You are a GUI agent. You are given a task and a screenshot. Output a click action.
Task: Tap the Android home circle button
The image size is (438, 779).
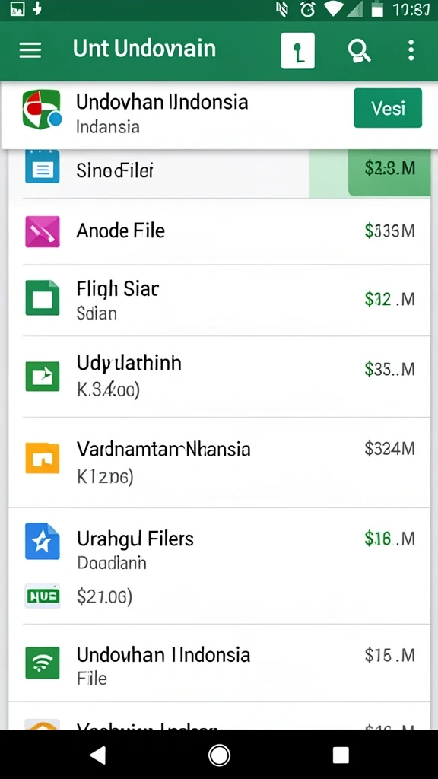pos(219,755)
